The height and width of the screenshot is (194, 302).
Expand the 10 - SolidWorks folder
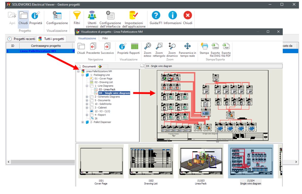[x=87, y=104]
